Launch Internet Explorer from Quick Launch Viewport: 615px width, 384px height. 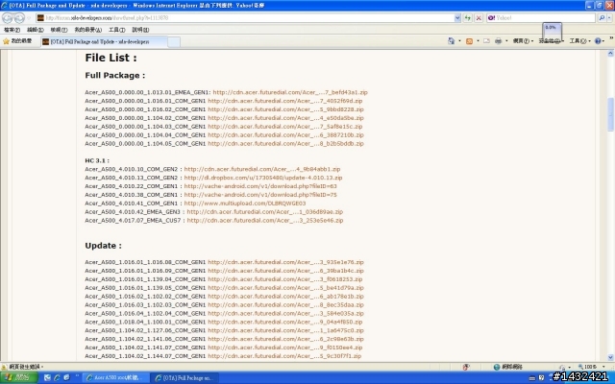pyautogui.click(x=57, y=377)
